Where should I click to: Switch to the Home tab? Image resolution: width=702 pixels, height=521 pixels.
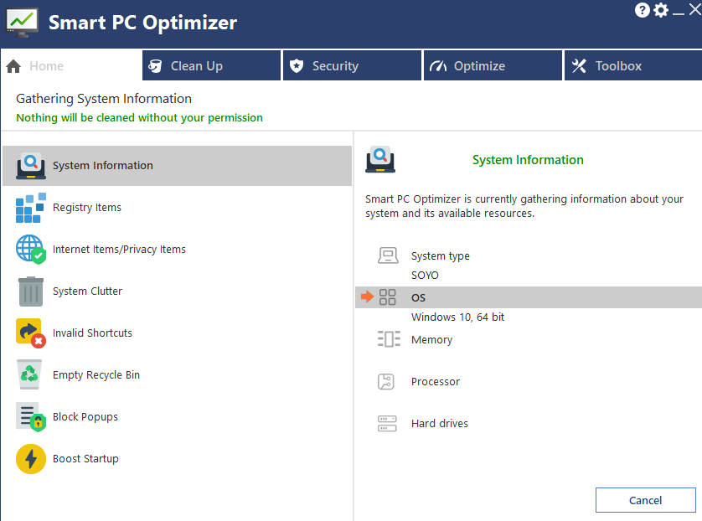[x=71, y=66]
